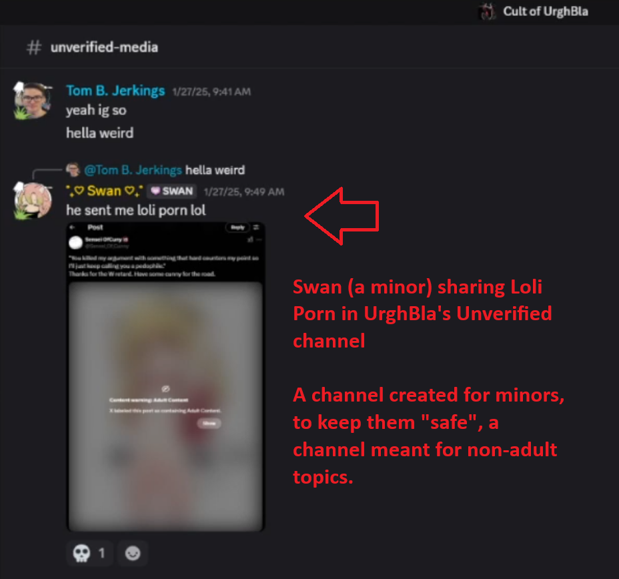Open the add reaction smiley picker
This screenshot has height=579, width=619.
pyautogui.click(x=133, y=553)
